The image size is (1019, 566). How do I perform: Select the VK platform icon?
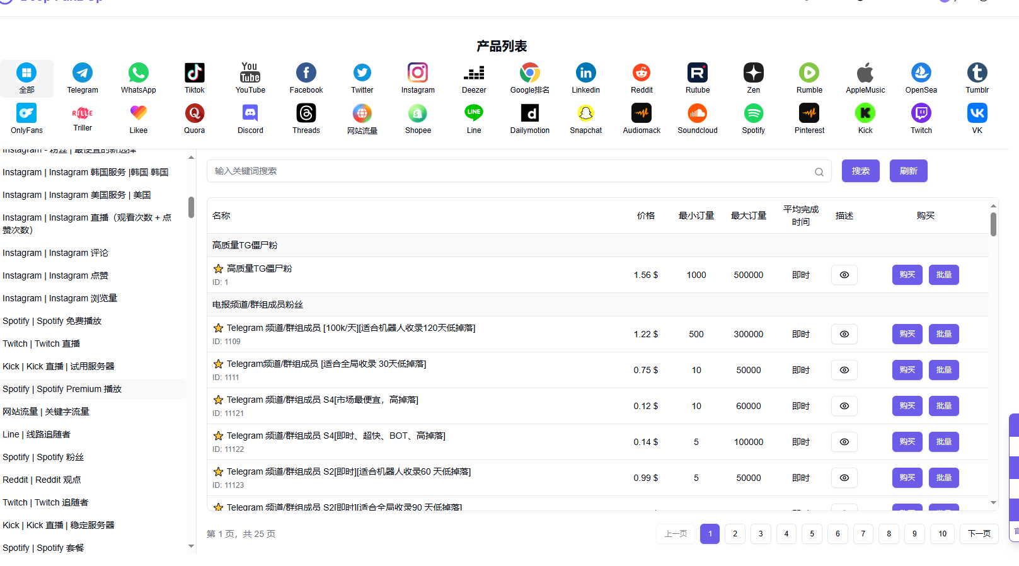pyautogui.click(x=977, y=113)
